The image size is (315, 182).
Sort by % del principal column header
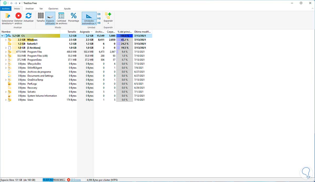[x=124, y=32]
